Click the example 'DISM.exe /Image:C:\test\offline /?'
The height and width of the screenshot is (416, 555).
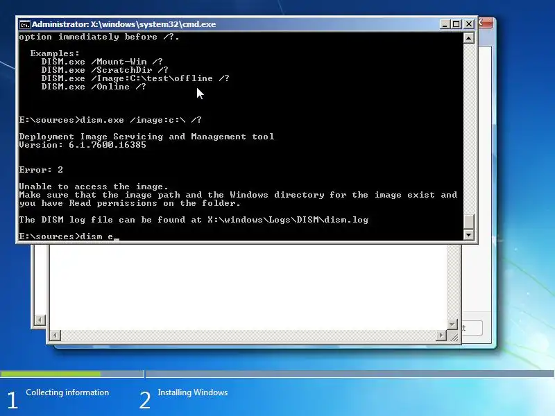point(135,78)
